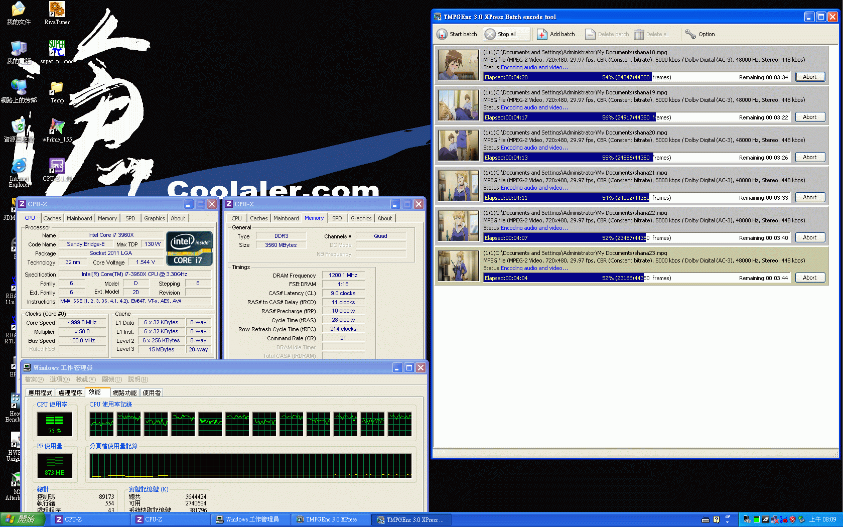Screen dimensions: 843x527
Task: Select the Internet Explorer desktop icon
Action: click(x=19, y=173)
